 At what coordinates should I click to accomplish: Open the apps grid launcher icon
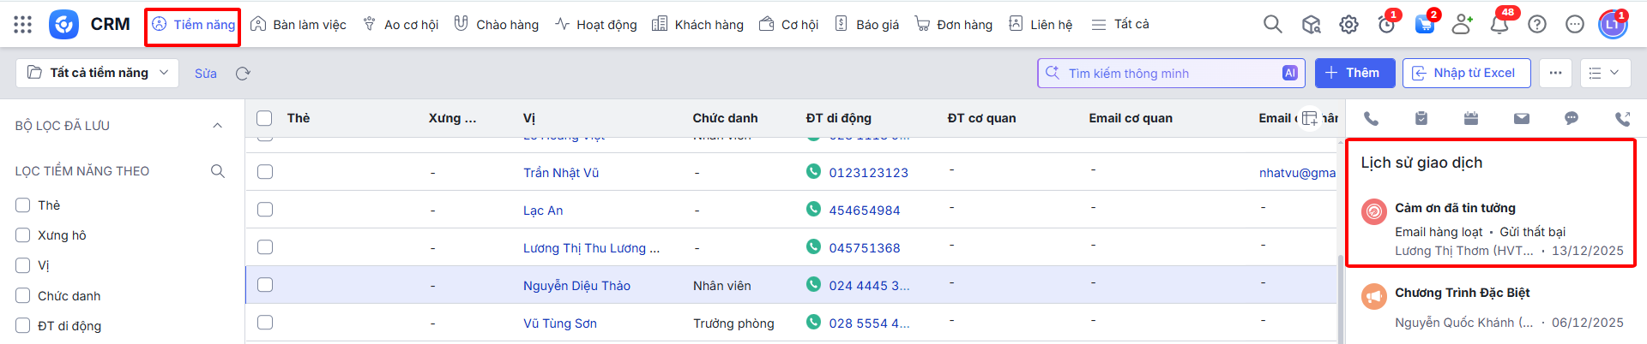tap(23, 25)
